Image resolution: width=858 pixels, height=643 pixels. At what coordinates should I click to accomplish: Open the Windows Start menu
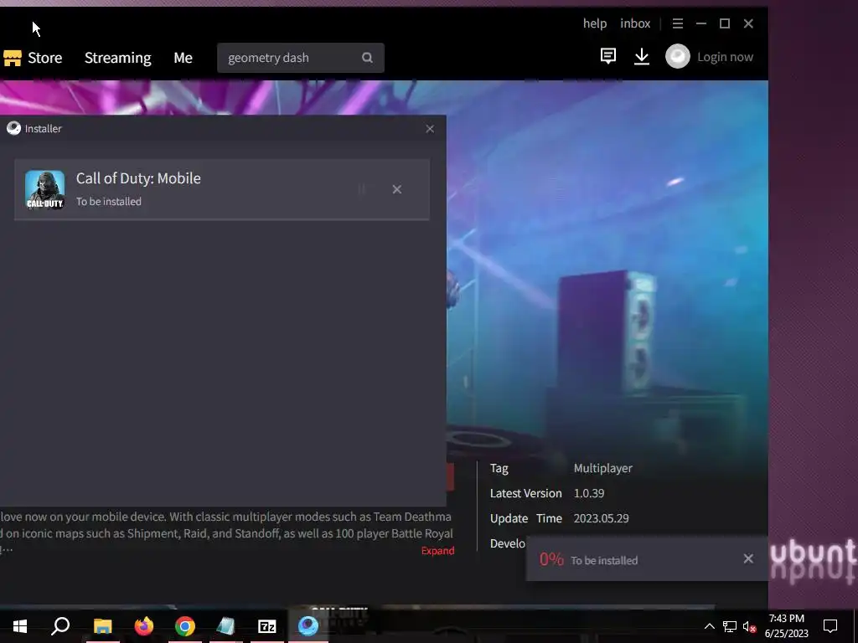(x=20, y=626)
